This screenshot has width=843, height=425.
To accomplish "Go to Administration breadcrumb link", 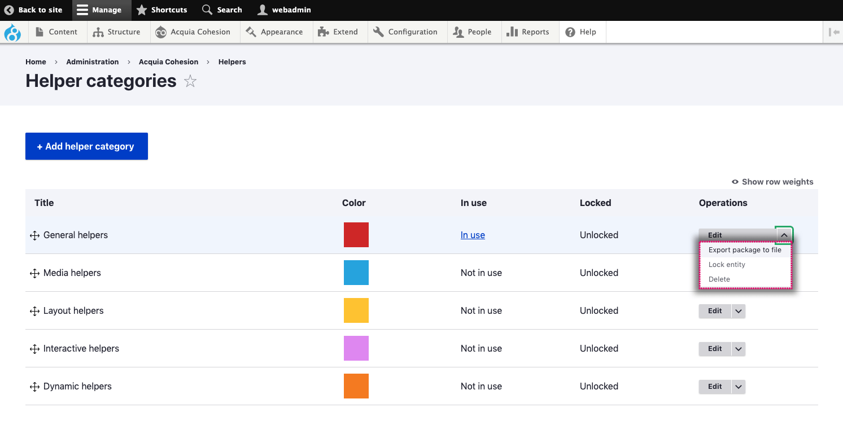I will coord(93,62).
